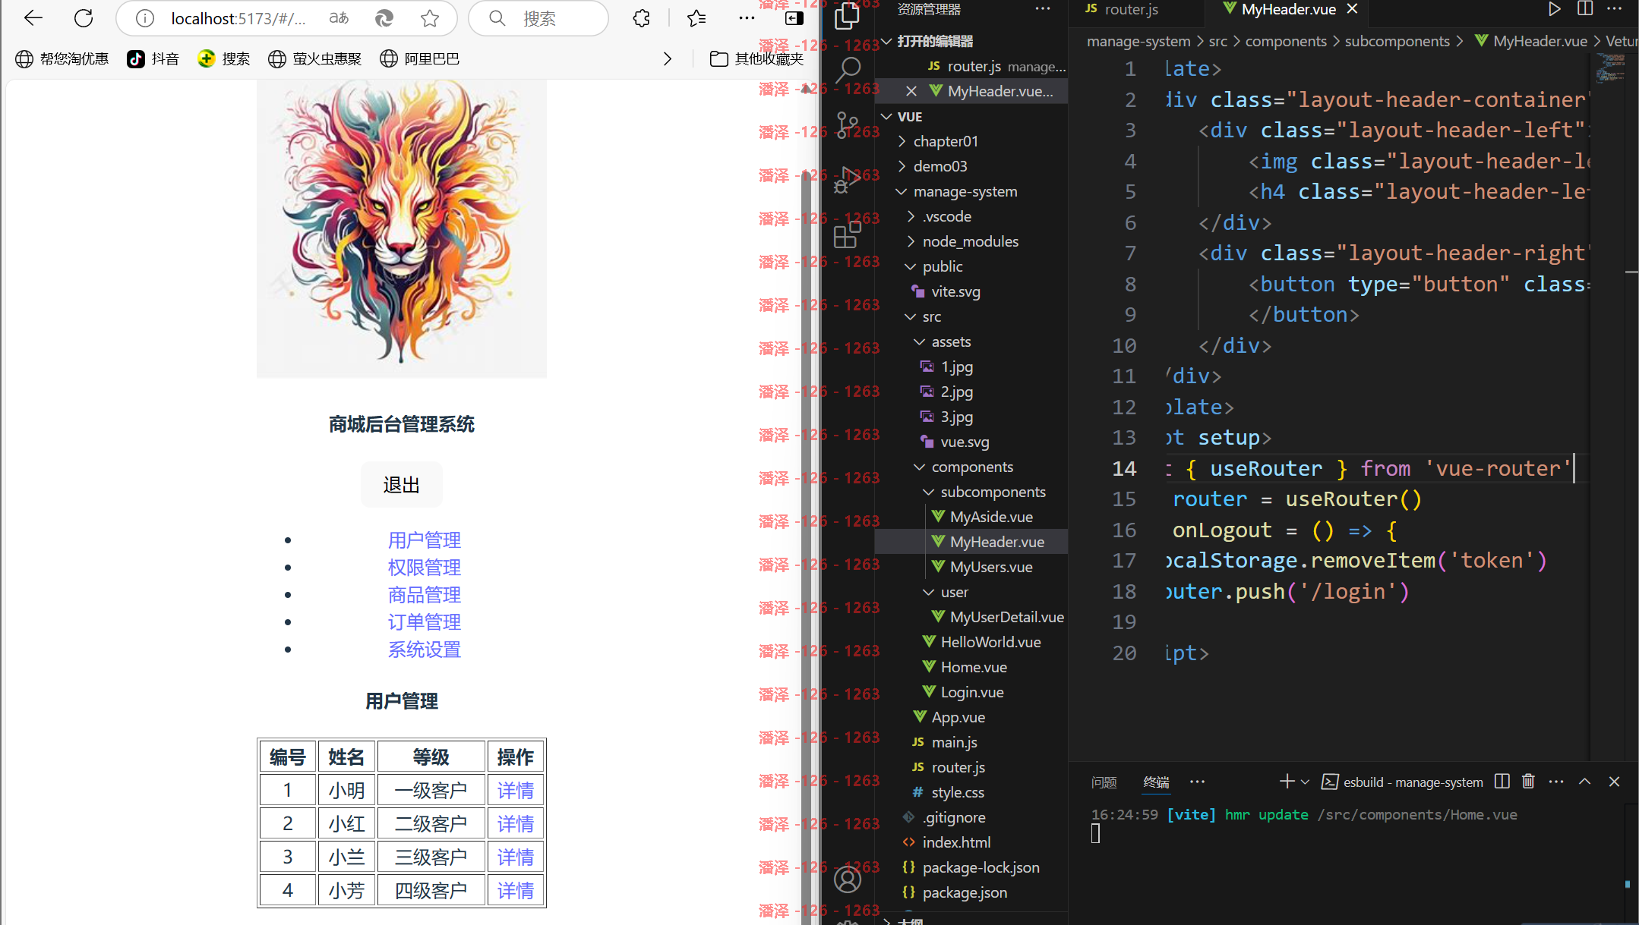Show more bookmarks with chevron arrow
The height and width of the screenshot is (925, 1639).
[667, 58]
